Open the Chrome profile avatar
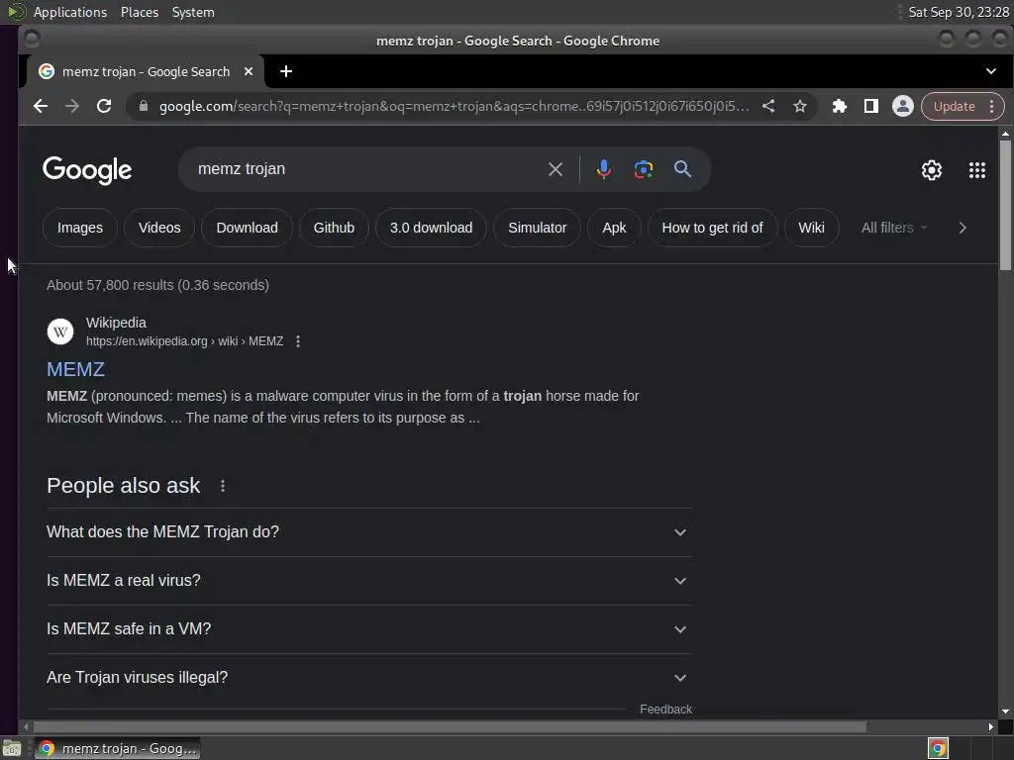 [x=903, y=106]
